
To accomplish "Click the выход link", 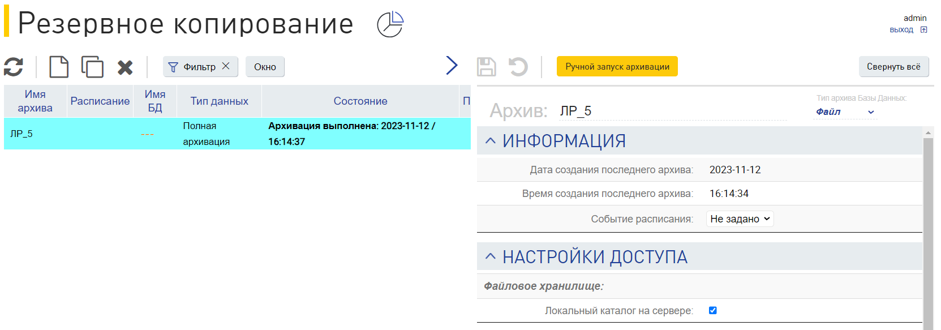I will pos(901,30).
